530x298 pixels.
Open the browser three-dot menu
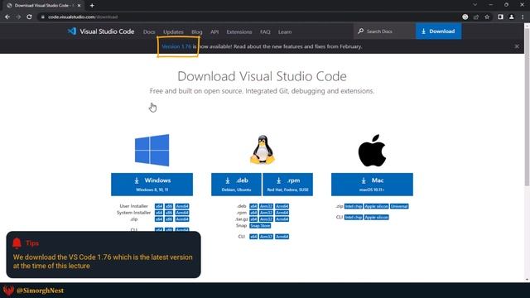(523, 17)
